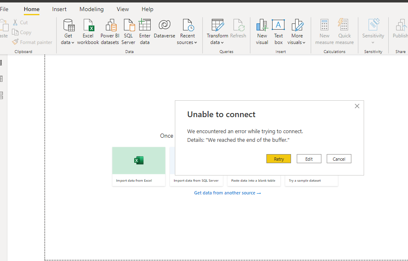The image size is (408, 261).
Task: Switch to Model view in sidebar
Action: [1, 95]
